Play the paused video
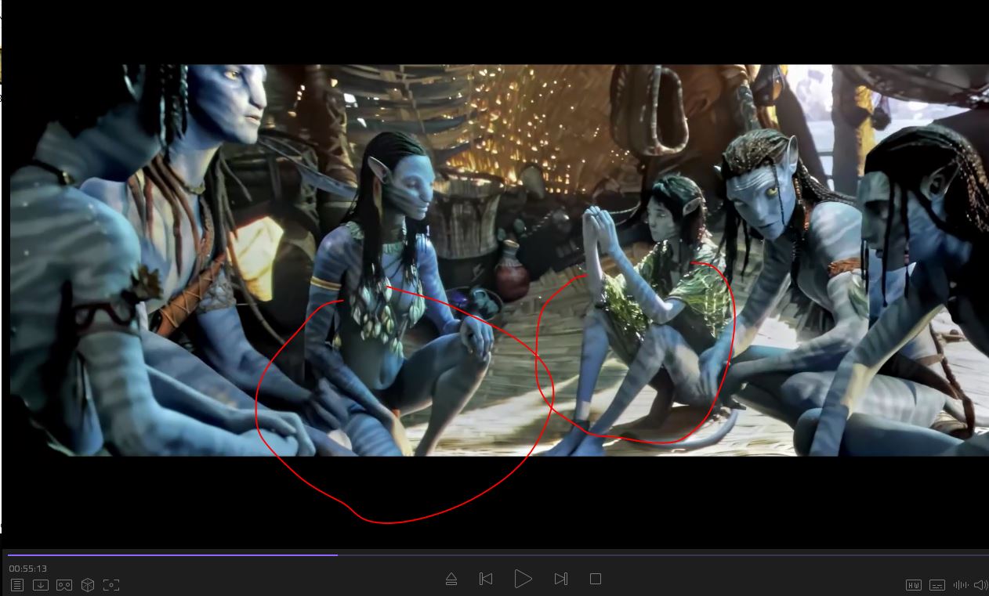Screen dimensions: 989x596 (x=523, y=579)
